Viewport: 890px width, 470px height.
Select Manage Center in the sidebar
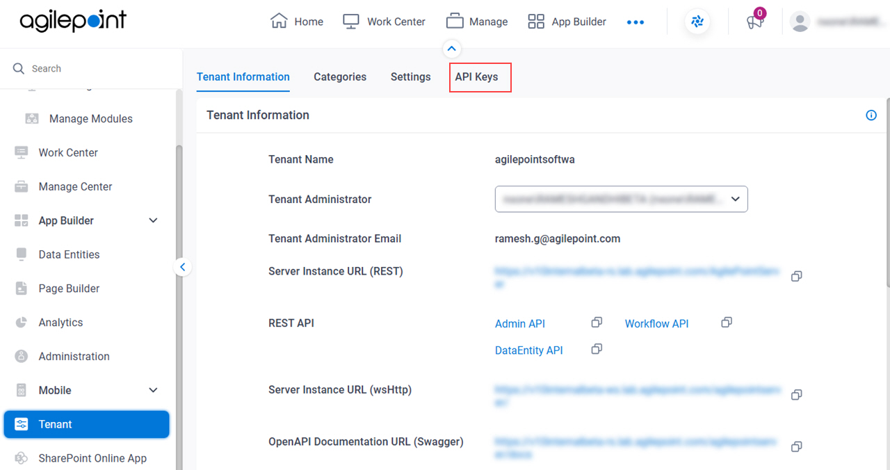click(75, 187)
